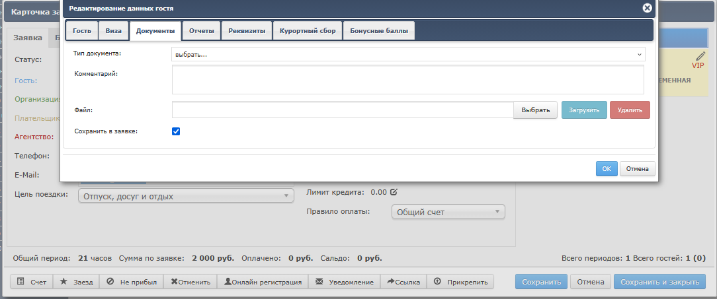The width and height of the screenshot is (717, 299).
Task: Uncheck Сохранить в заявке checkbox
Action: 176,131
